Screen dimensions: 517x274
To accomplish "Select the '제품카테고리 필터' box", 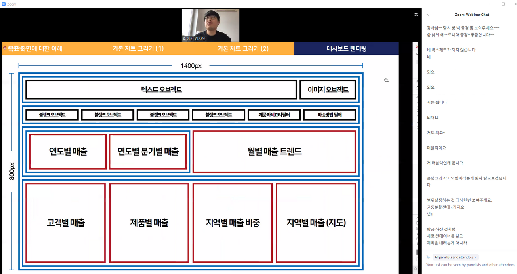I will (x=274, y=115).
